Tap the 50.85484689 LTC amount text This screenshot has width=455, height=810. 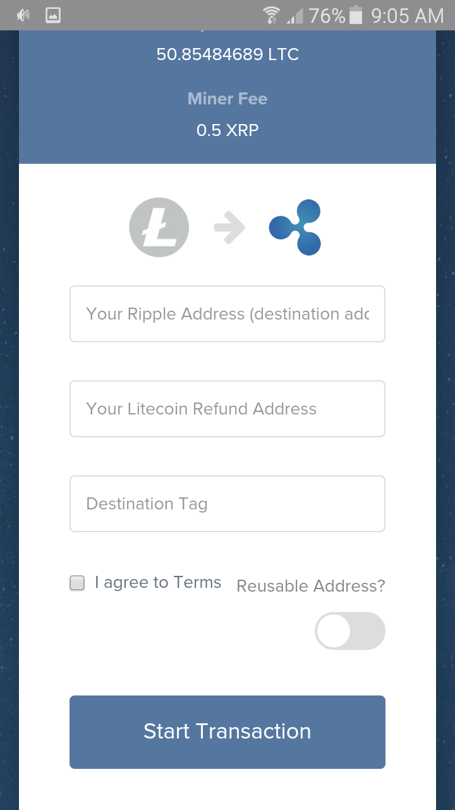(227, 54)
